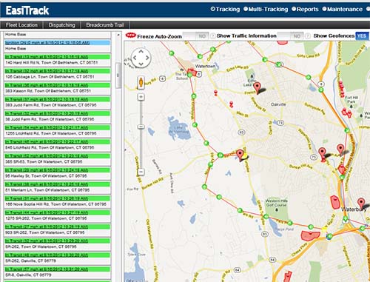Click the breadcrumb list scrollbar thumb
The width and height of the screenshot is (370, 282).
coord(118,75)
